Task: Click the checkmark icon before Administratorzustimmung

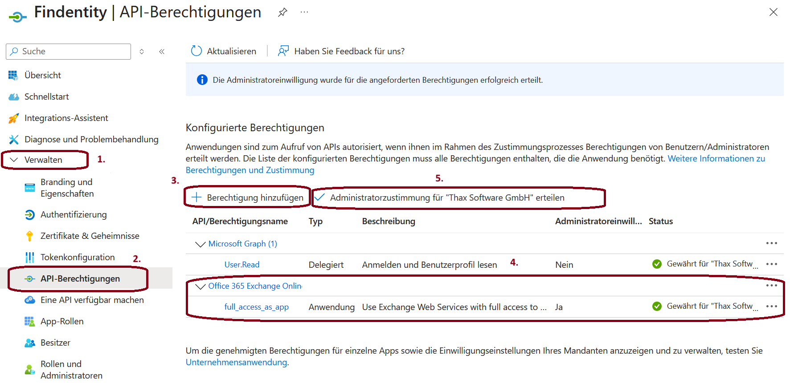Action: point(319,197)
